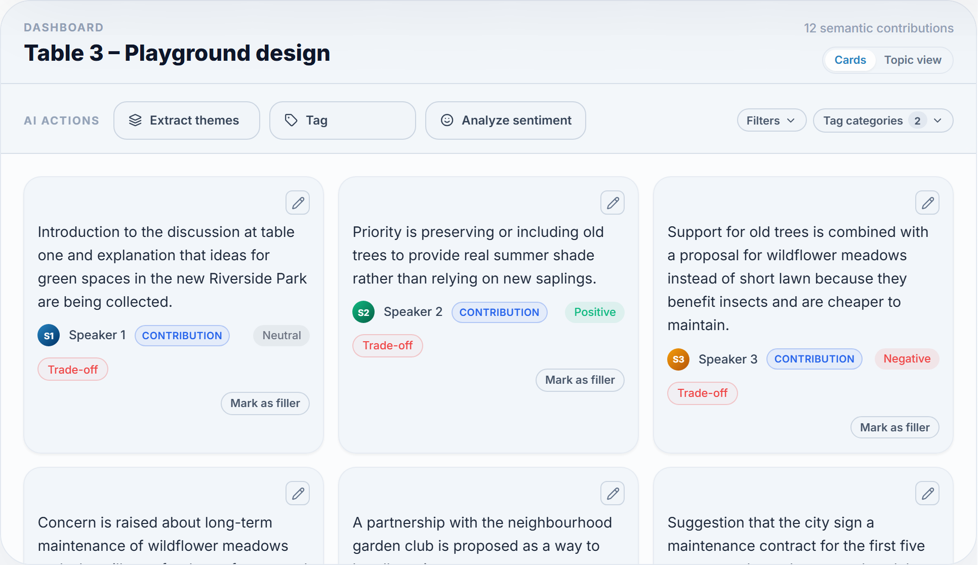Viewport: 978px width, 565px height.
Task: Click the S2 speaker avatar
Action: (363, 312)
